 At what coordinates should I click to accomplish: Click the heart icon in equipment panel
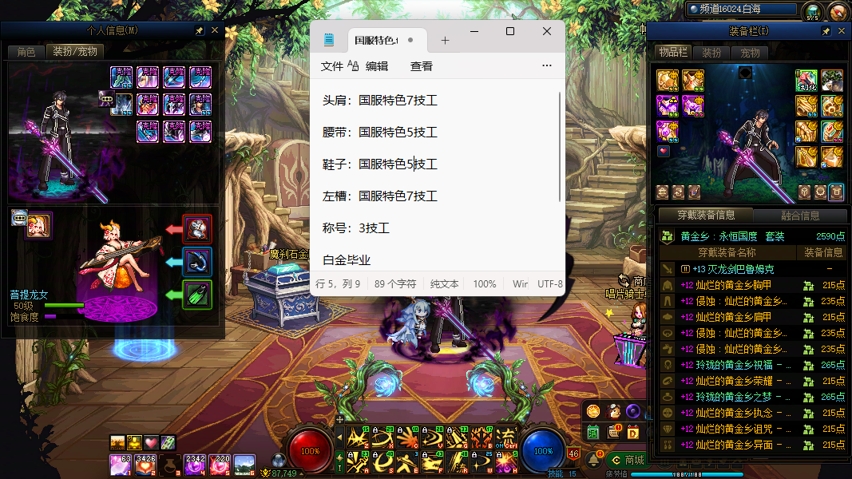click(664, 151)
